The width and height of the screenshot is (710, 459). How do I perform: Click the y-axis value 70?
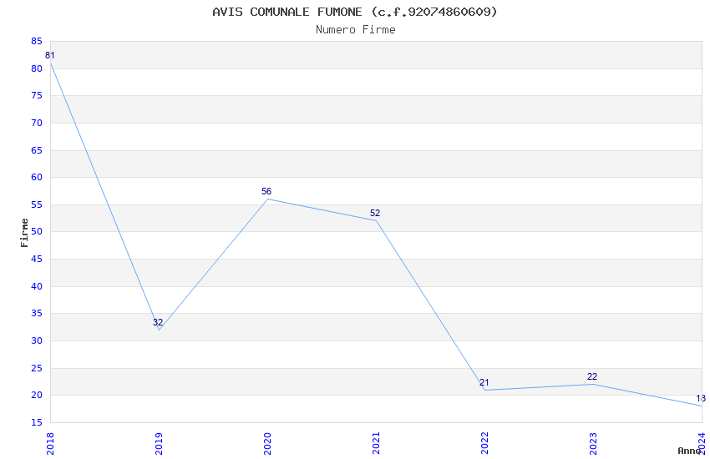[x=37, y=123]
